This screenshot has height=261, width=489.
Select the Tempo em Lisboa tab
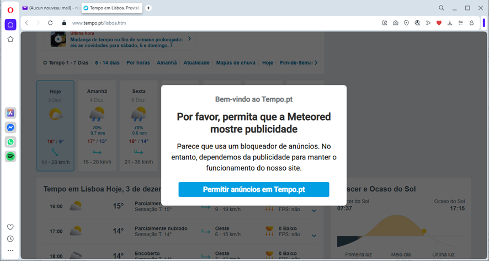pos(112,8)
